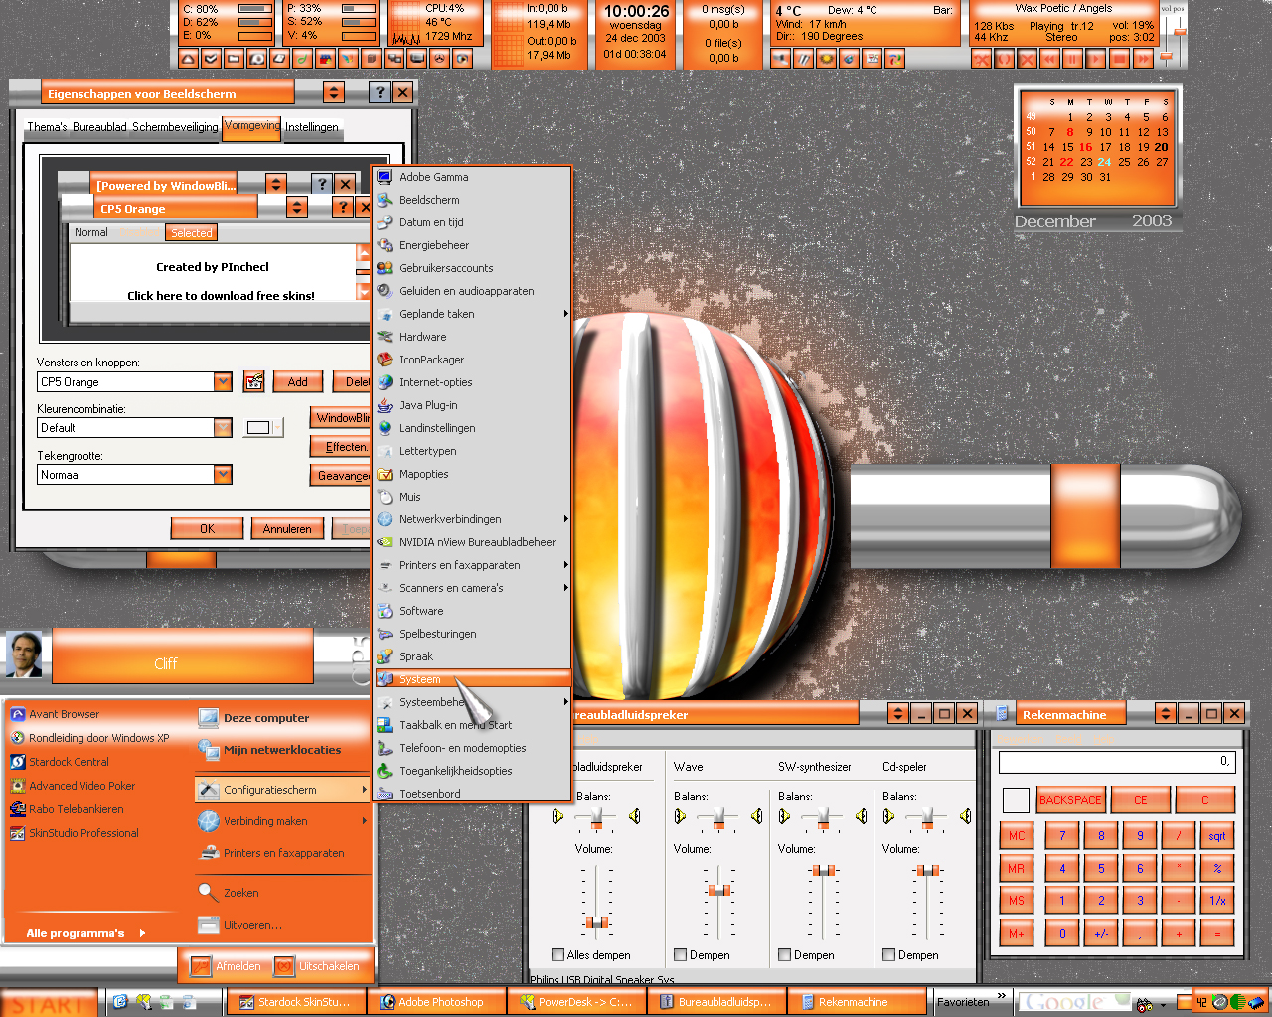Open the Kleurencombinatie dropdown
Screen dimensions: 1272x1017
pos(223,428)
